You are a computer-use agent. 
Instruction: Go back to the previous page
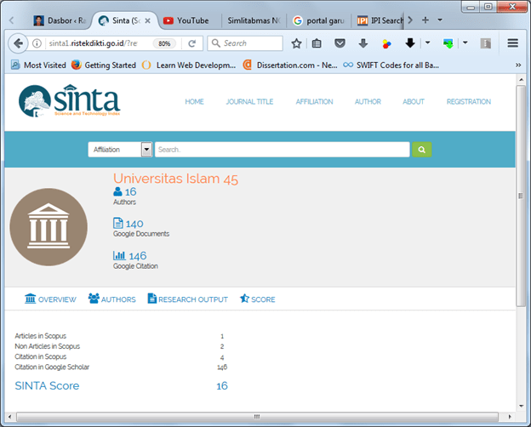pyautogui.click(x=17, y=43)
